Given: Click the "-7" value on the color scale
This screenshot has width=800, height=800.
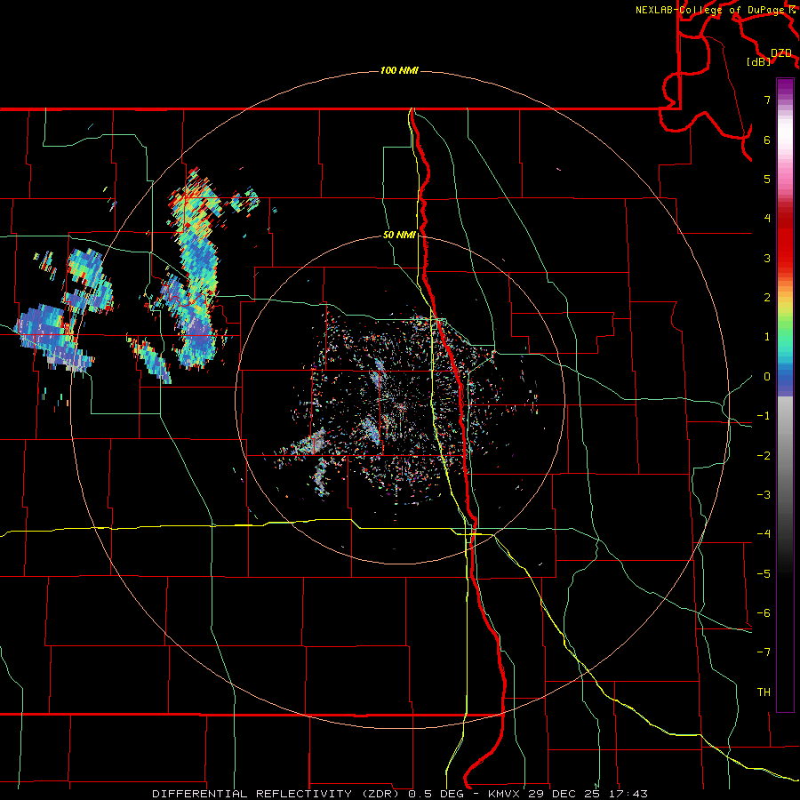Looking at the screenshot, I should 764,652.
